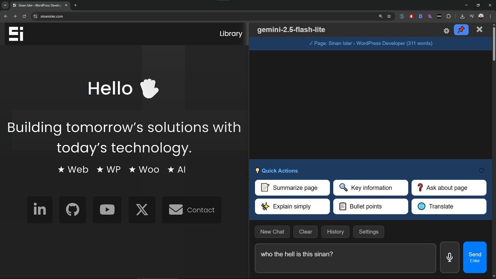Click the chat panel vertical scrollbar
Screen dimensions: 496x279
pos(494,43)
